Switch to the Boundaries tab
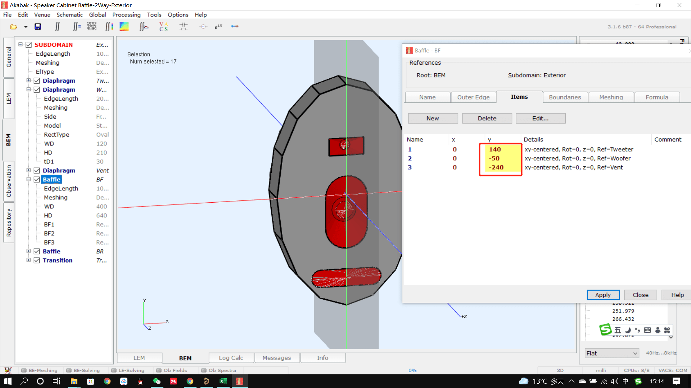The height and width of the screenshot is (388, 691). (x=565, y=97)
